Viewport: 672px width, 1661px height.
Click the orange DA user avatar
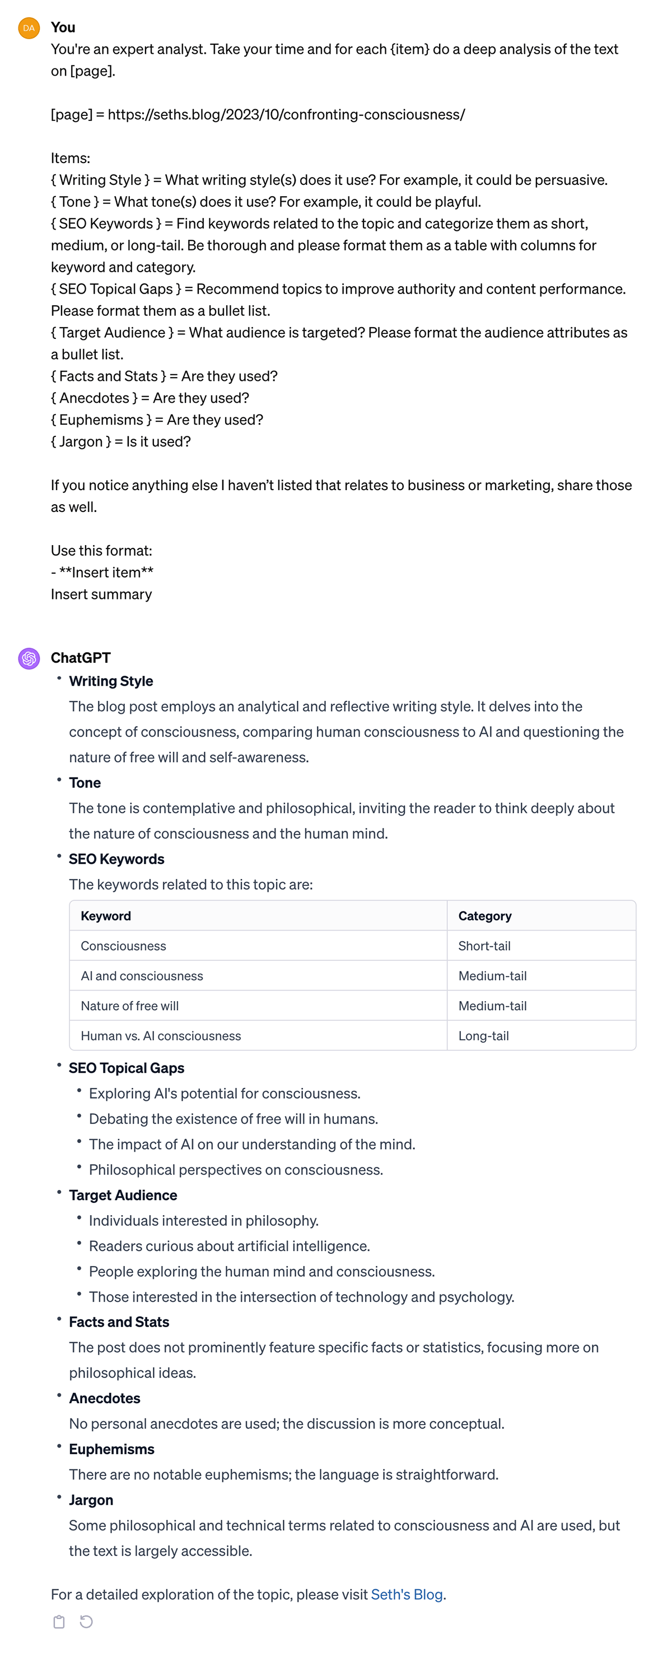pyautogui.click(x=29, y=29)
